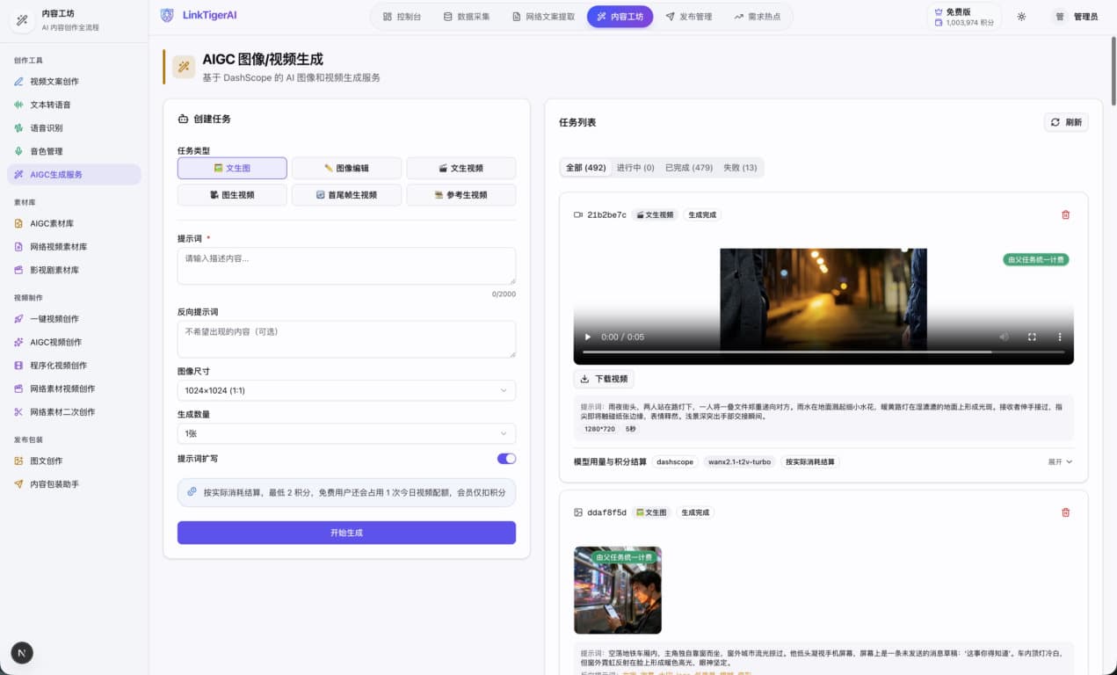This screenshot has width=1117, height=675.
Task: Click the 开始生成 button
Action: coord(346,533)
